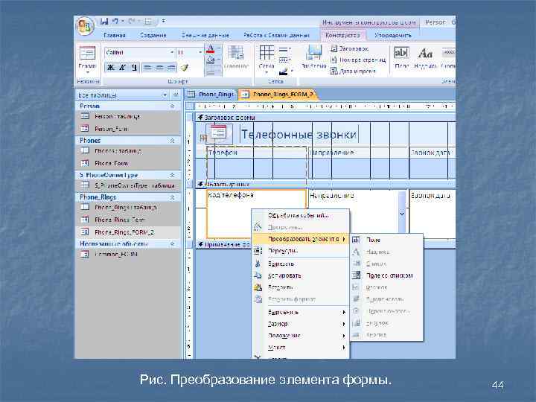
Task: Open the Макет submenu
Action: coord(301,348)
